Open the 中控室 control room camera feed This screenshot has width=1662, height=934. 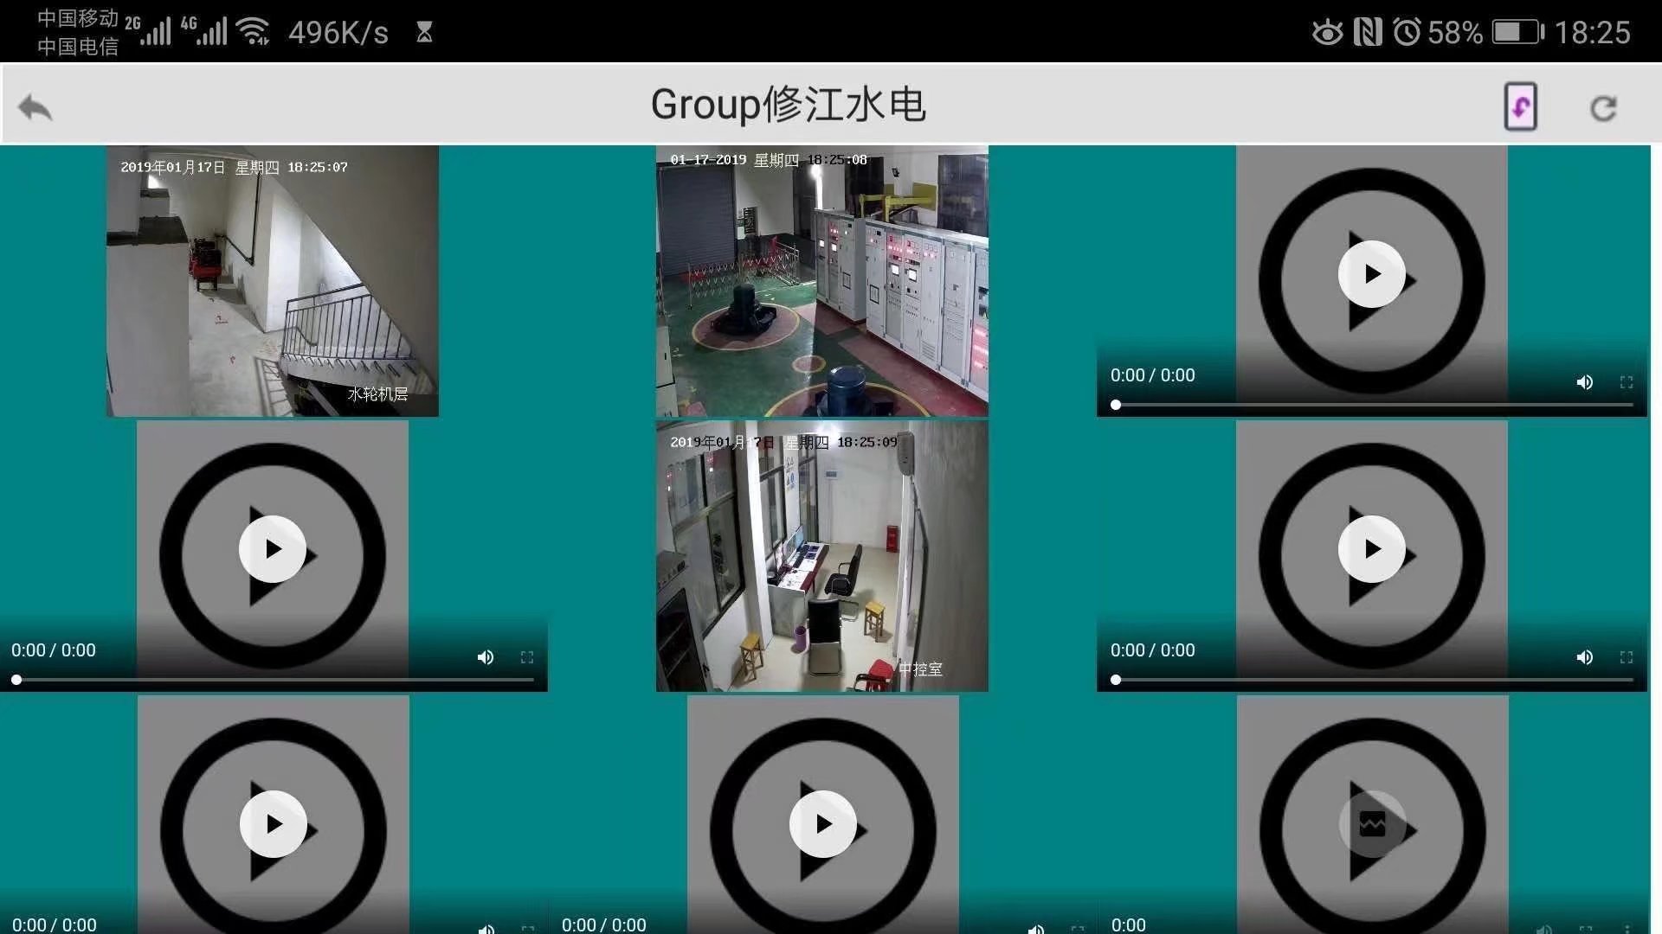821,556
